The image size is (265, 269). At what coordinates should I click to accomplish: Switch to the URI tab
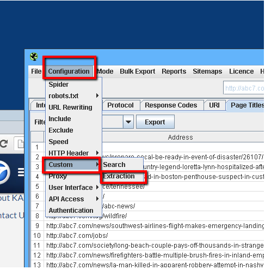[214, 105]
